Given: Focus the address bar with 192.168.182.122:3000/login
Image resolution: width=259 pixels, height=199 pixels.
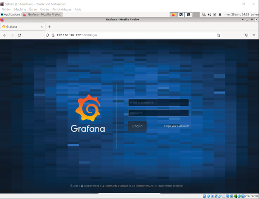Looking at the screenshot, I should click(x=133, y=35).
